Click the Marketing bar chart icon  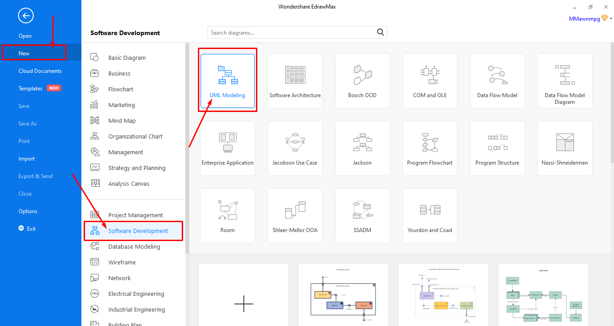94,105
